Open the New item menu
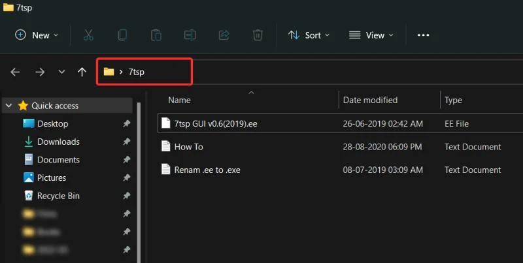Image resolution: width=523 pixels, height=263 pixels. (x=37, y=35)
